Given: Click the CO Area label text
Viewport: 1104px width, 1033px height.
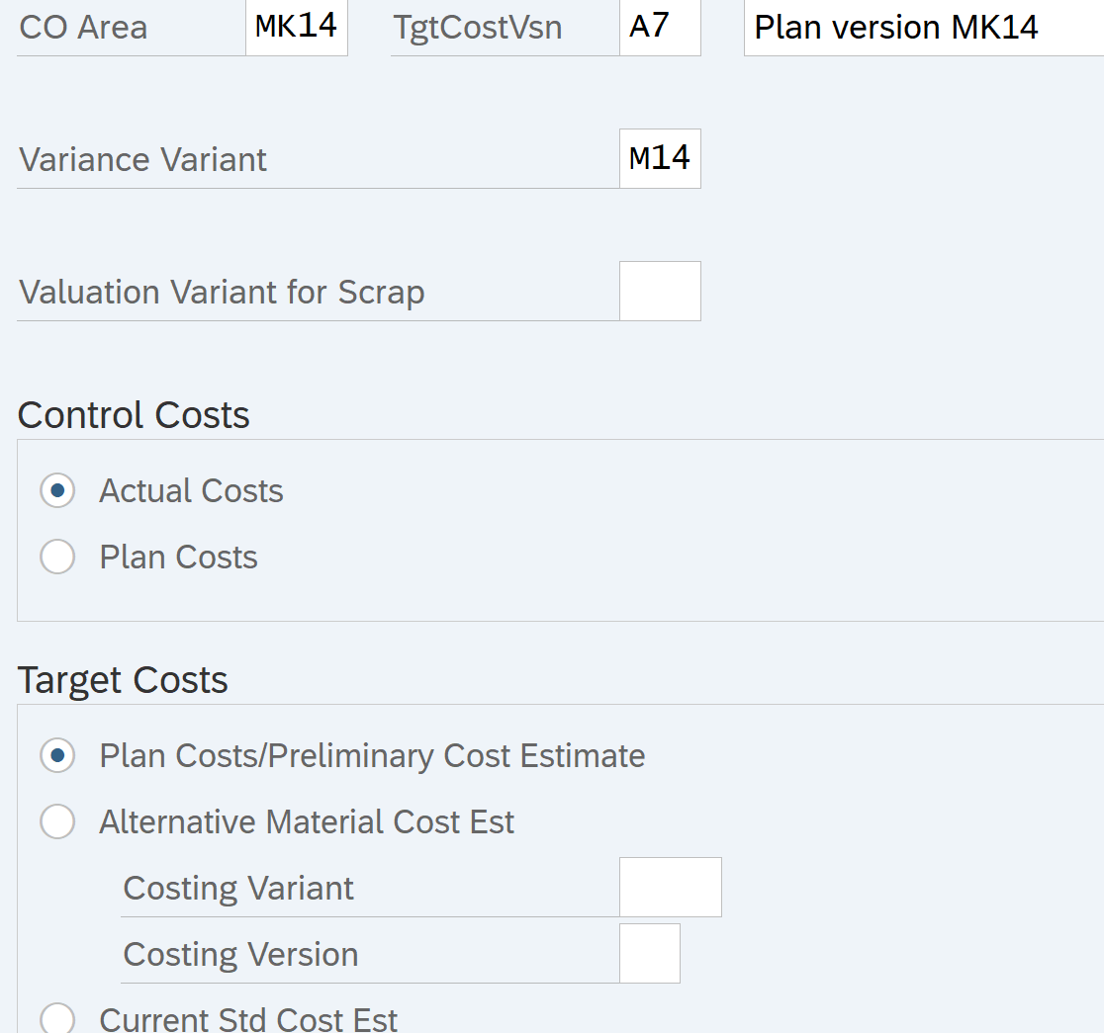Looking at the screenshot, I should (83, 28).
